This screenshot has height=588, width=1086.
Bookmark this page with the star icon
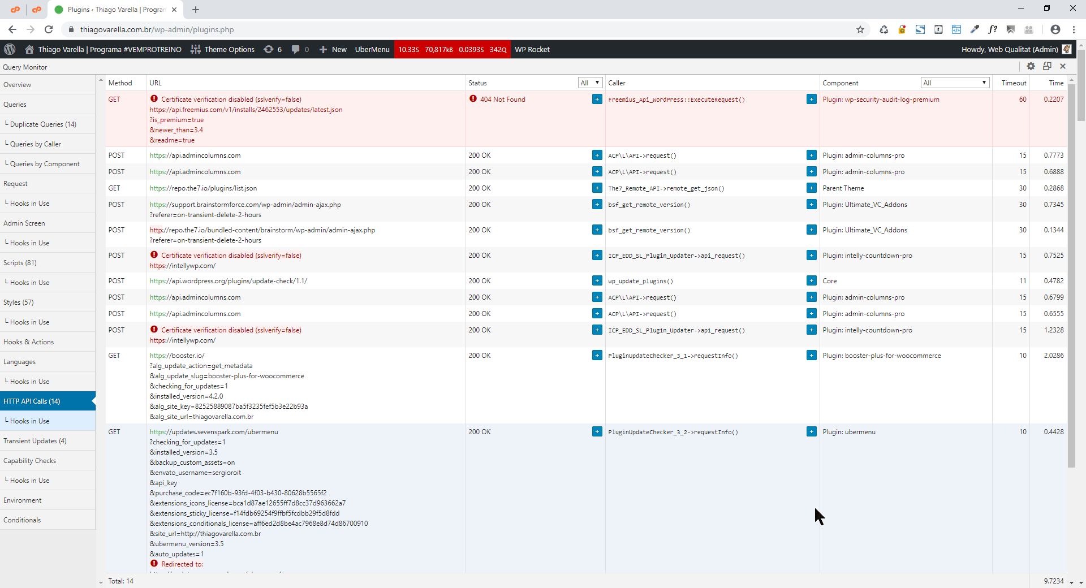coord(860,29)
